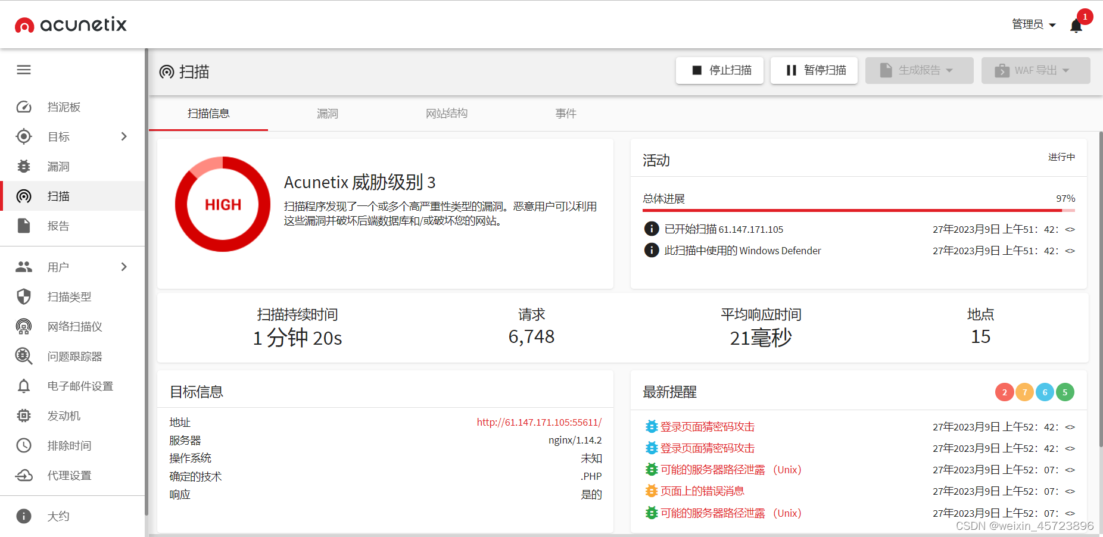Open the WAF 导出 dropdown
This screenshot has height=537, width=1103.
(1036, 70)
